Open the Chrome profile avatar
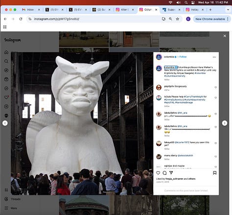Screen dimensions: 232x215 point(188,19)
